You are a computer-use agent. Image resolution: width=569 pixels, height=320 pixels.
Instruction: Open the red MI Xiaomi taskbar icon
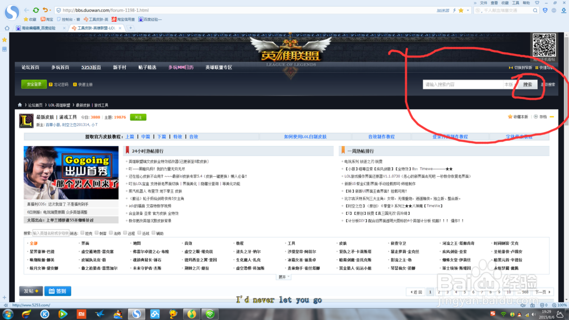point(81,314)
